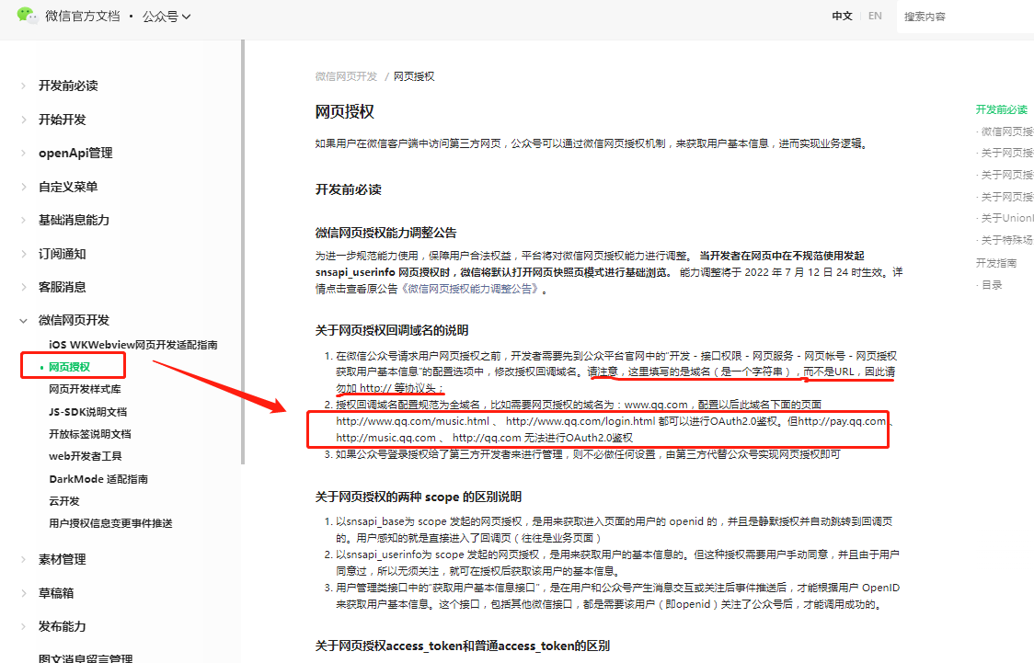Open 开始开发 sidebar section

click(x=62, y=120)
